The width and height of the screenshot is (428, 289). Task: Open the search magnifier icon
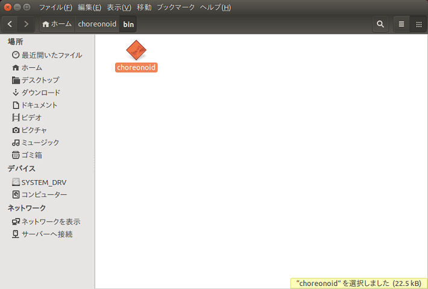pyautogui.click(x=380, y=24)
